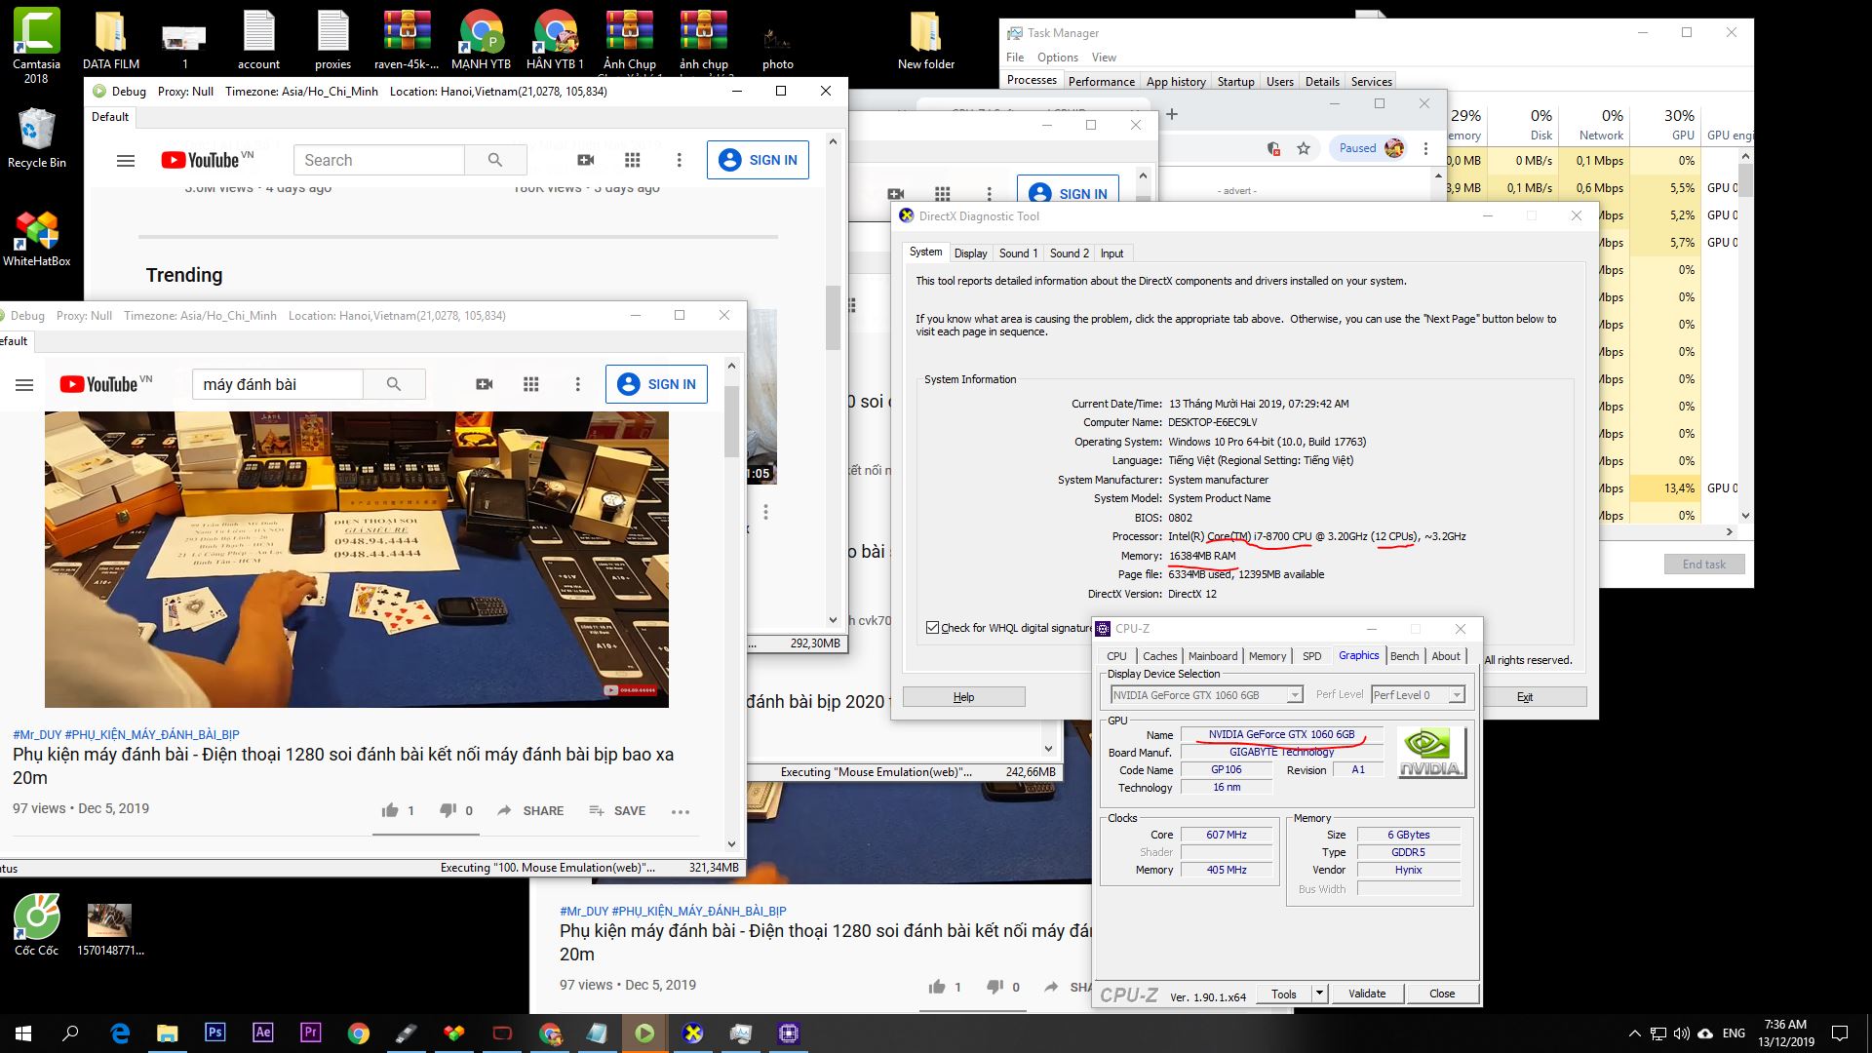This screenshot has width=1872, height=1053.
Task: Open Photoshop from the taskbar
Action: (x=214, y=1033)
